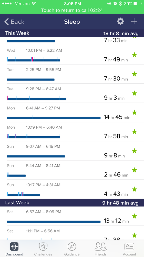Open Tue 9:28 PM – 6:47 AM sleep entry

[72, 93]
